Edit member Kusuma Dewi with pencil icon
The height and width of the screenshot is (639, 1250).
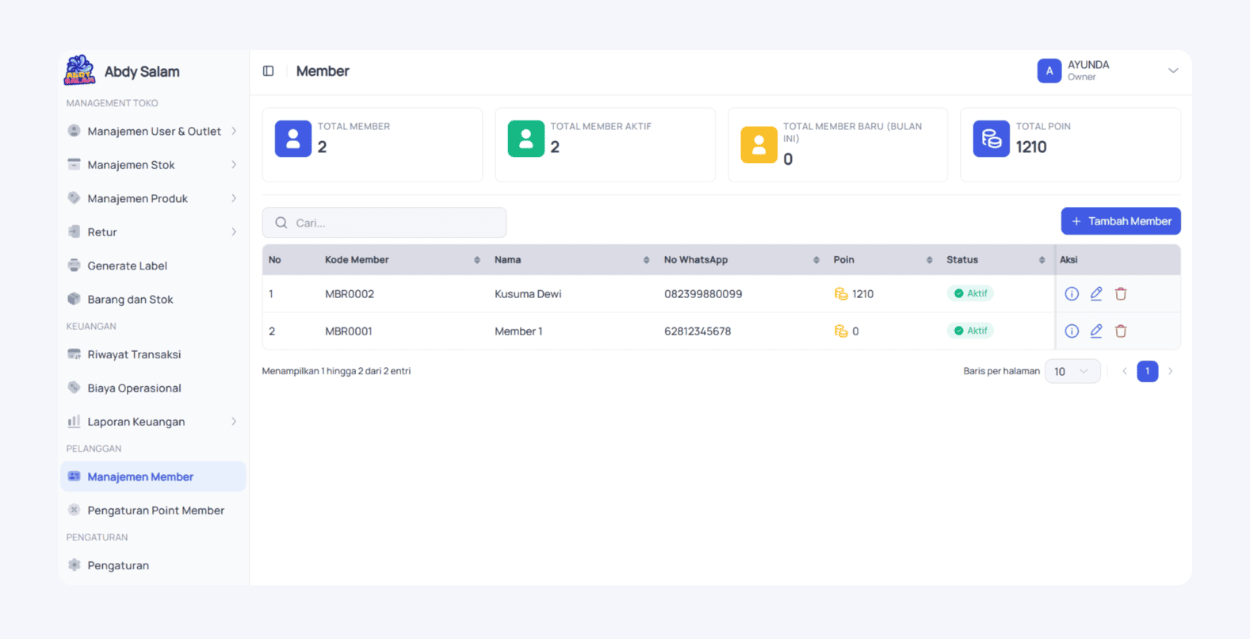(1096, 294)
